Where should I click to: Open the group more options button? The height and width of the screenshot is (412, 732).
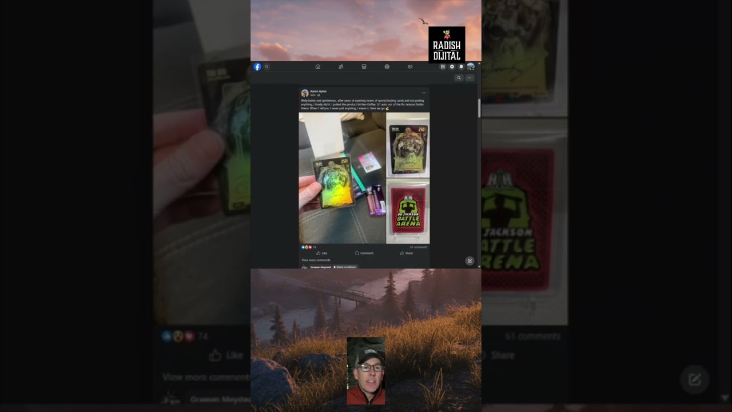470,78
